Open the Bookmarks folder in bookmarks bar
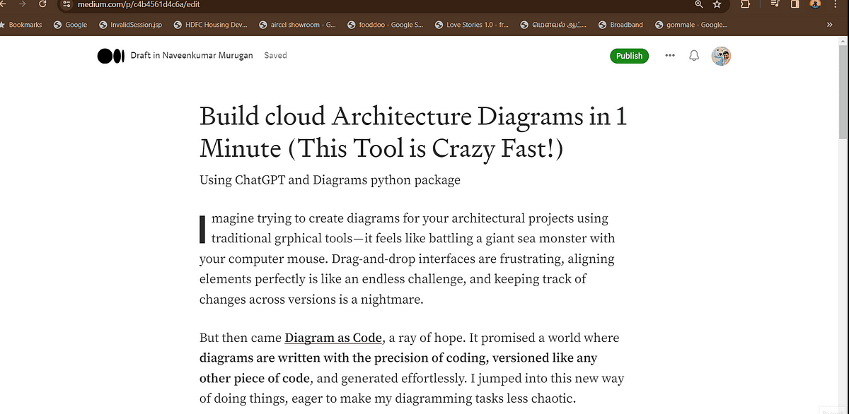 [21, 25]
